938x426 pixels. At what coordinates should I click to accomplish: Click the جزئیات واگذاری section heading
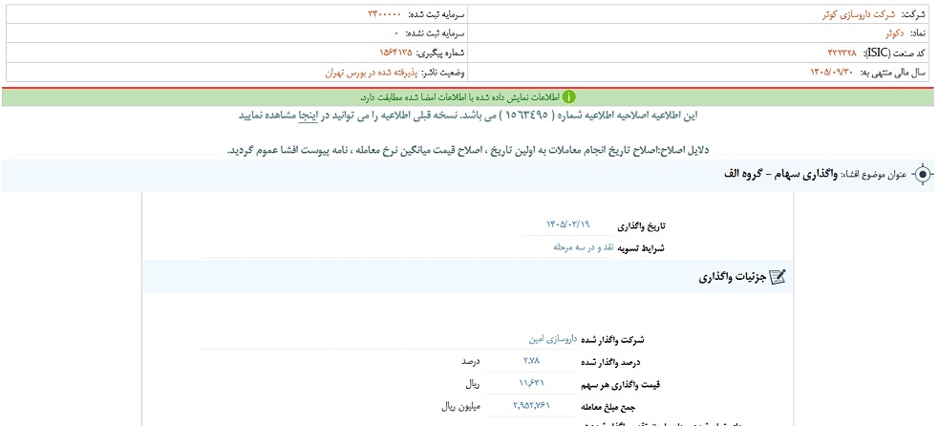[733, 278]
